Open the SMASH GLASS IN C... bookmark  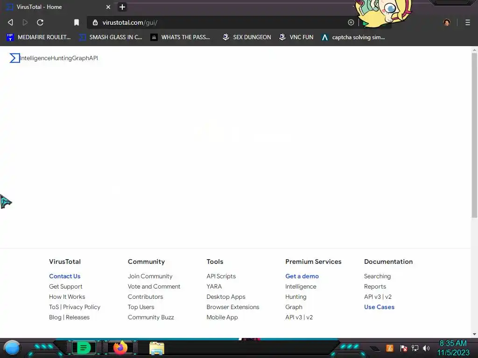tap(111, 37)
